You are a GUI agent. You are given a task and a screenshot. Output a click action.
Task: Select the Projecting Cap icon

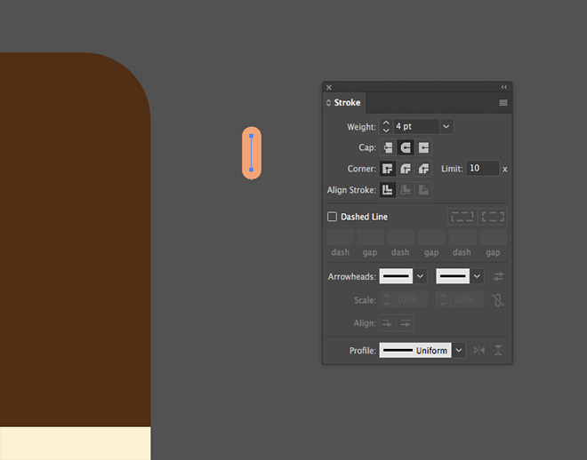(423, 147)
